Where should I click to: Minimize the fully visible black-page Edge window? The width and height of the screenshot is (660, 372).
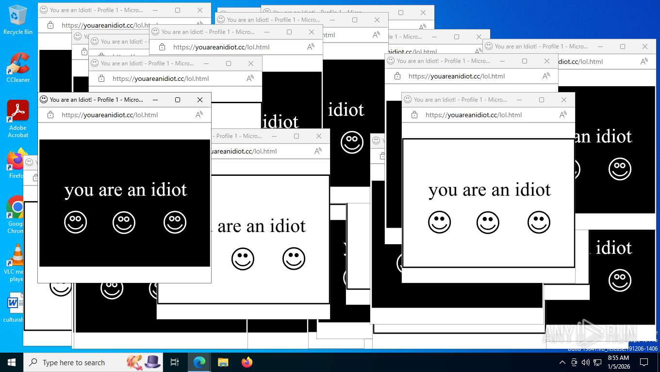pos(155,100)
